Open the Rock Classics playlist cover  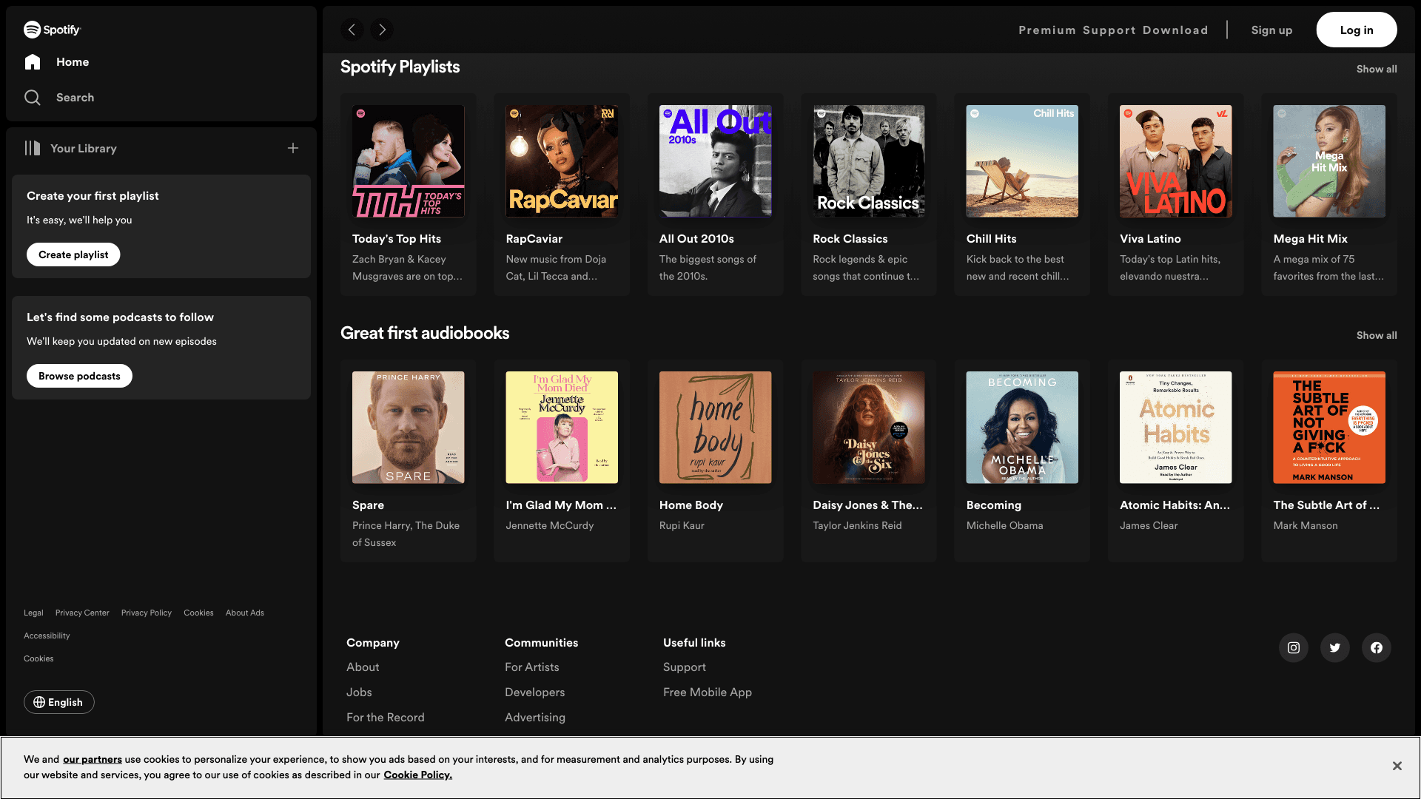tap(869, 161)
